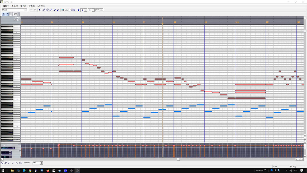Toggle the note display mode button
The width and height of the screenshot is (307, 173).
3,14
